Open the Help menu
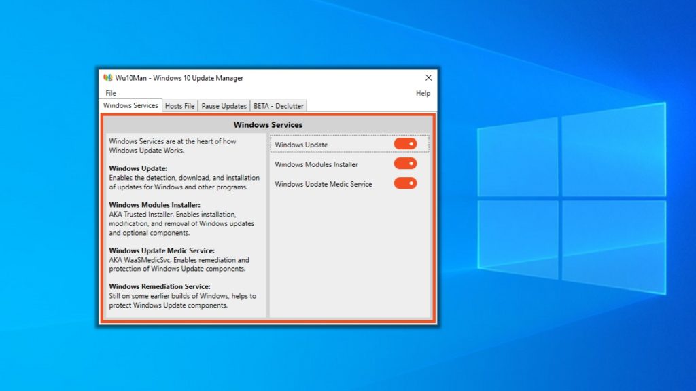Viewport: 696px width, 391px height. (x=422, y=93)
